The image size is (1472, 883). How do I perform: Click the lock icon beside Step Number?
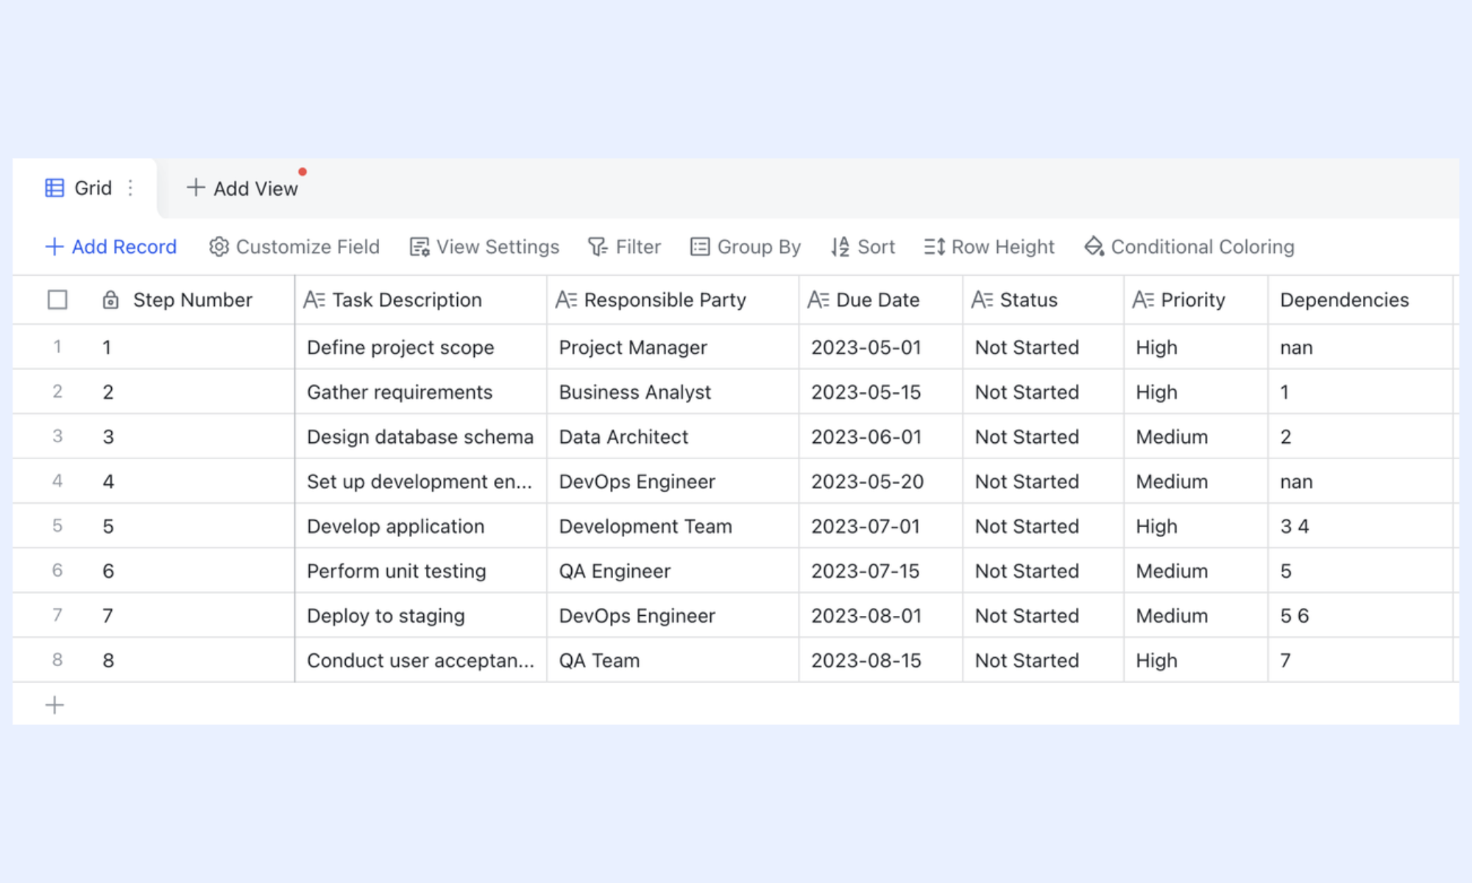click(x=110, y=299)
